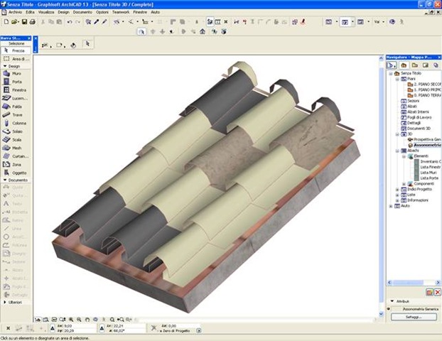Collapse the Design toolbox section
The height and width of the screenshot is (341, 442).
tap(5, 66)
